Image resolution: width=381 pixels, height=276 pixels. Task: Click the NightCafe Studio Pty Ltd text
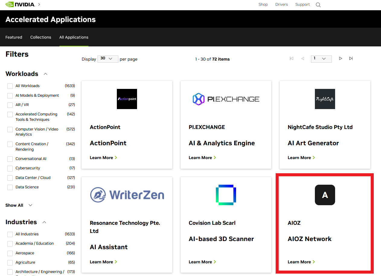[320, 127]
